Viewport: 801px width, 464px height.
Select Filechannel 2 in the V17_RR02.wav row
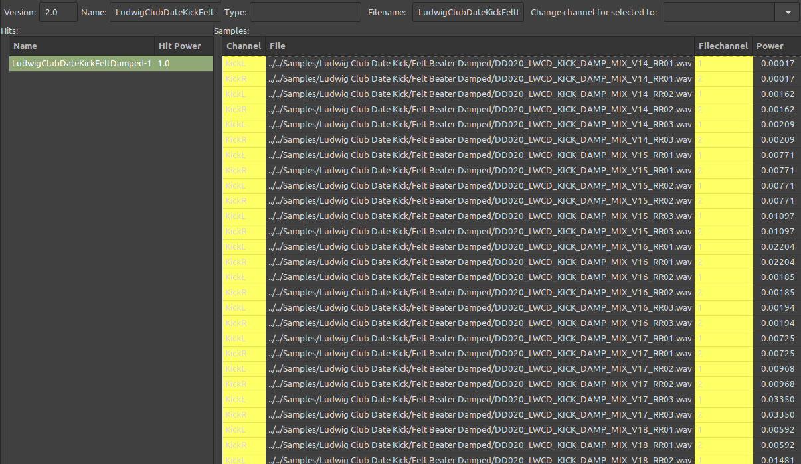723,384
